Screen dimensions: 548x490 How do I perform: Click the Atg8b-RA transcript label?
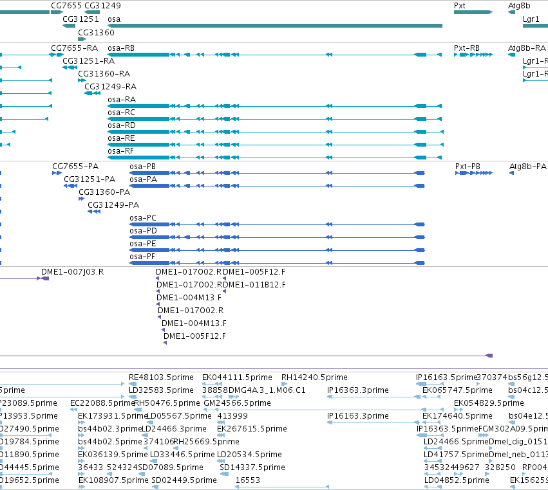coord(527,48)
